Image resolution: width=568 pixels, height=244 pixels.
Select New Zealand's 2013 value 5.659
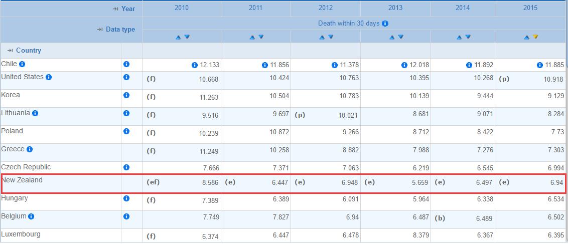coord(419,183)
